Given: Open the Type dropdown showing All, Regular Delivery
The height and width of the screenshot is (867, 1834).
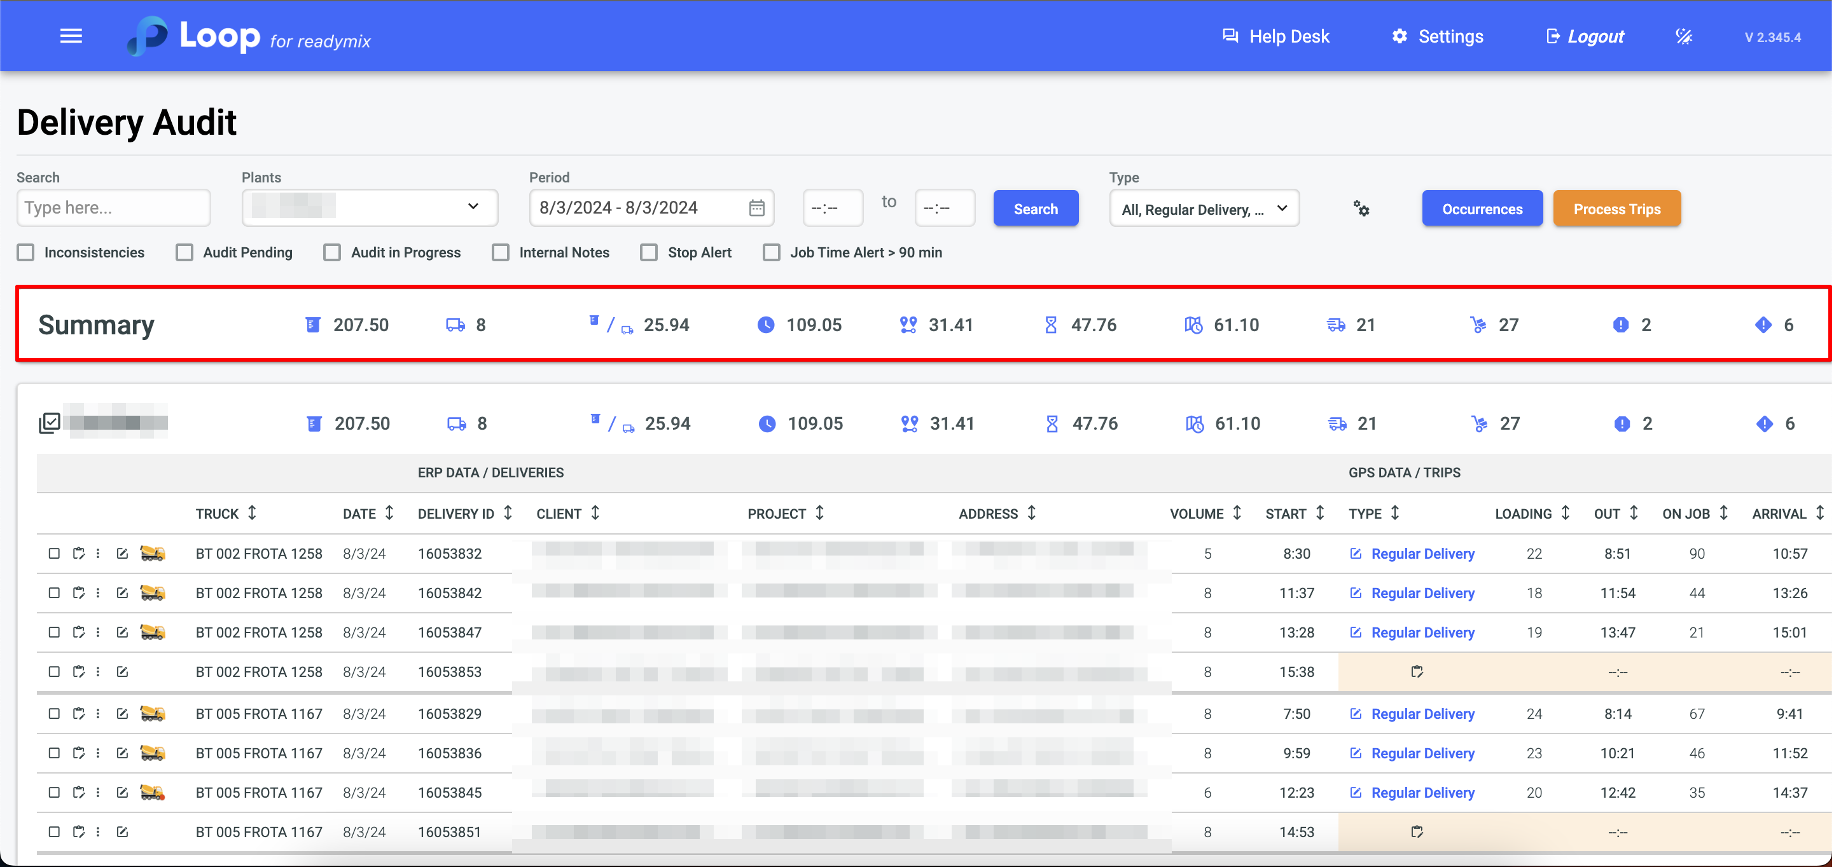Looking at the screenshot, I should coord(1203,209).
